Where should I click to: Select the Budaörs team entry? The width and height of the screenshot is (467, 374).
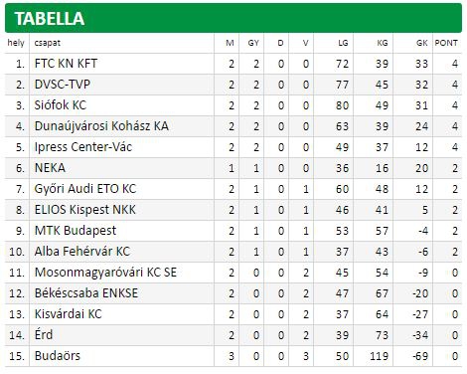point(58,356)
